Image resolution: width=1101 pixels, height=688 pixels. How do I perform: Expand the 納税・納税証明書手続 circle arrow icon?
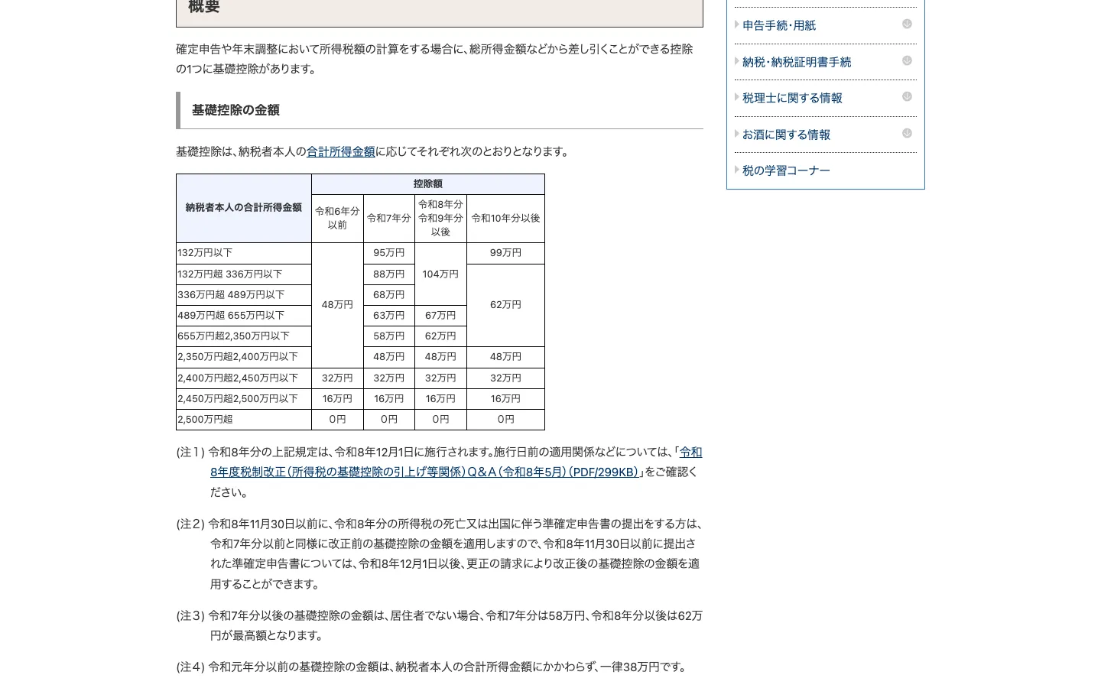tap(907, 61)
